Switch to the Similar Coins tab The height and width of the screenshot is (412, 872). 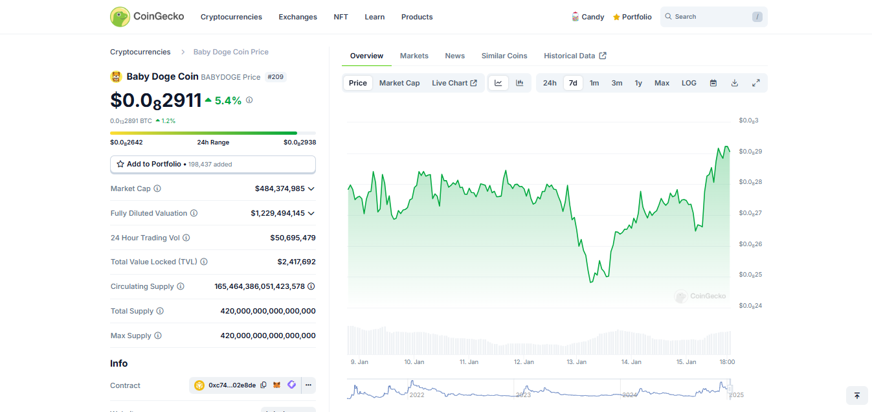(x=504, y=56)
